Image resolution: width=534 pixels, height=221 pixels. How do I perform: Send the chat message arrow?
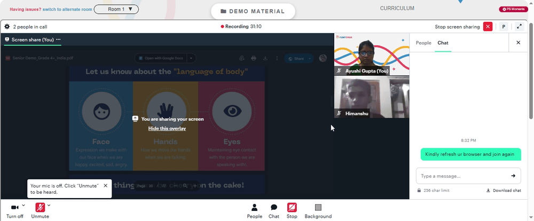[x=513, y=176]
